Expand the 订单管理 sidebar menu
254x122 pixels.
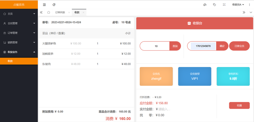coord(19,33)
